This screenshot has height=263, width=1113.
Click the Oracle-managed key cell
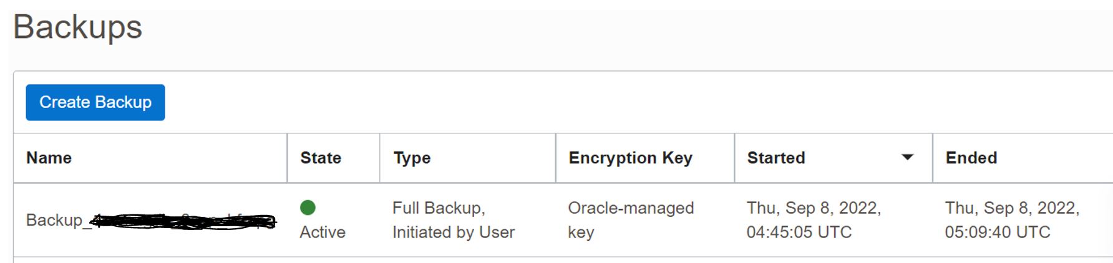pos(631,220)
